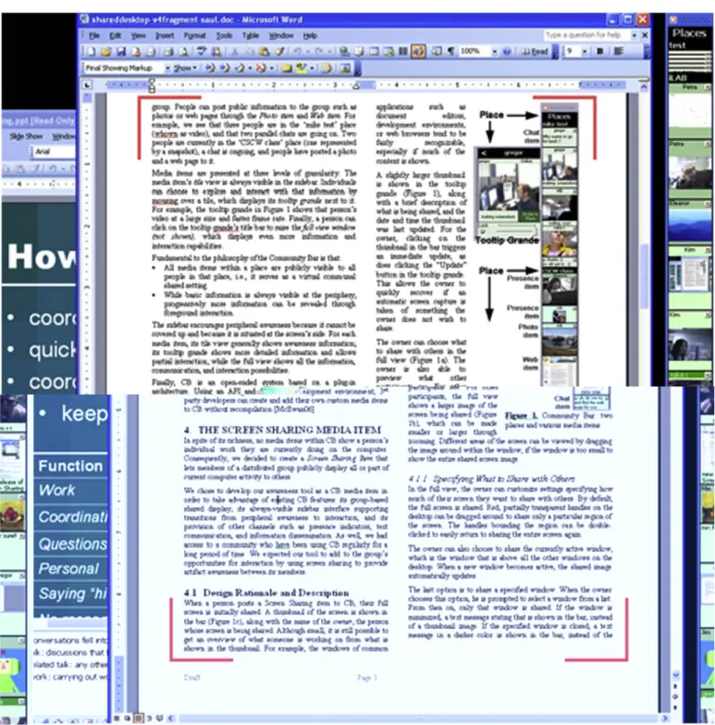Toggle the highlighted Drawing toolbar button
This screenshot has width=715, height=725.
pyautogui.click(x=418, y=51)
